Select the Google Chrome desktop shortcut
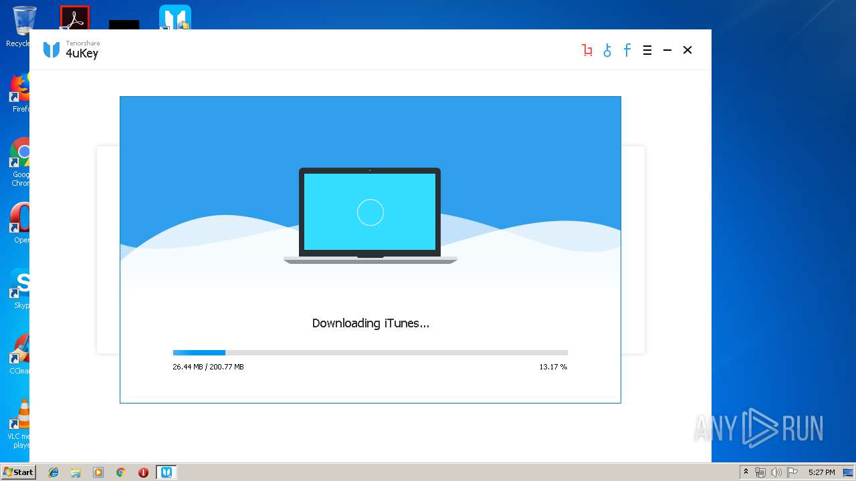 pyautogui.click(x=20, y=162)
